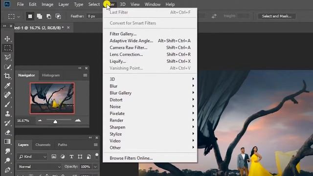Open Browse Filters Online entry

coord(150,158)
